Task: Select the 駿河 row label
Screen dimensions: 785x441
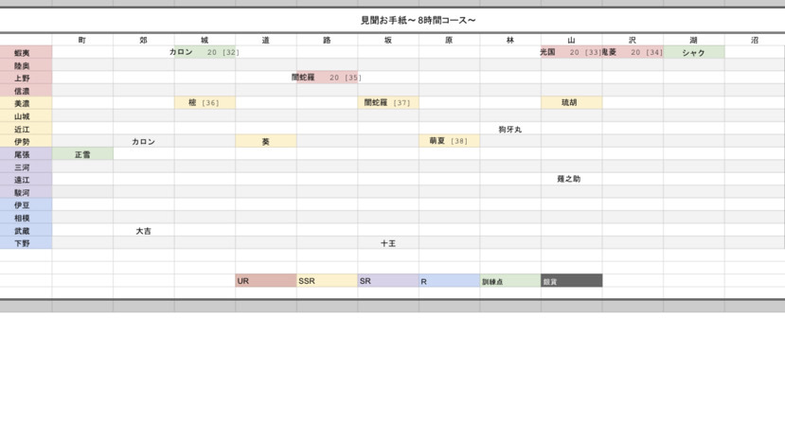Action: click(26, 192)
